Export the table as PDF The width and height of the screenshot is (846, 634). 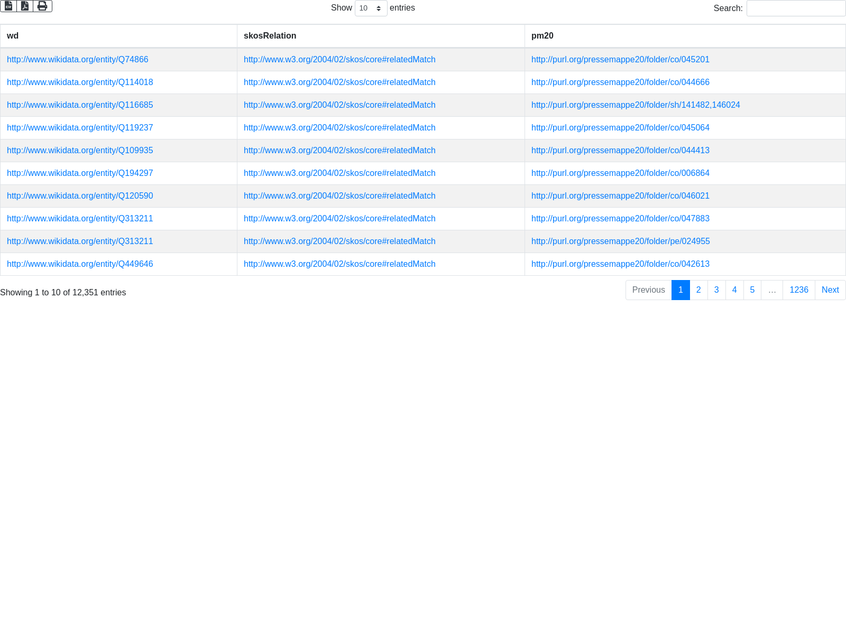pyautogui.click(x=25, y=6)
